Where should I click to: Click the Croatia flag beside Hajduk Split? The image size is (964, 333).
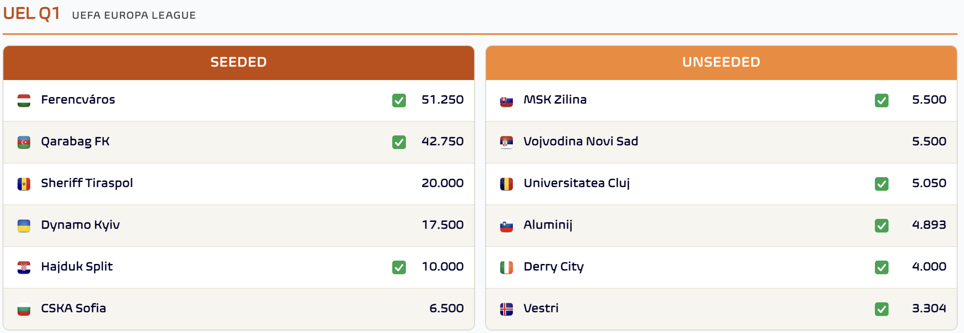(x=24, y=267)
